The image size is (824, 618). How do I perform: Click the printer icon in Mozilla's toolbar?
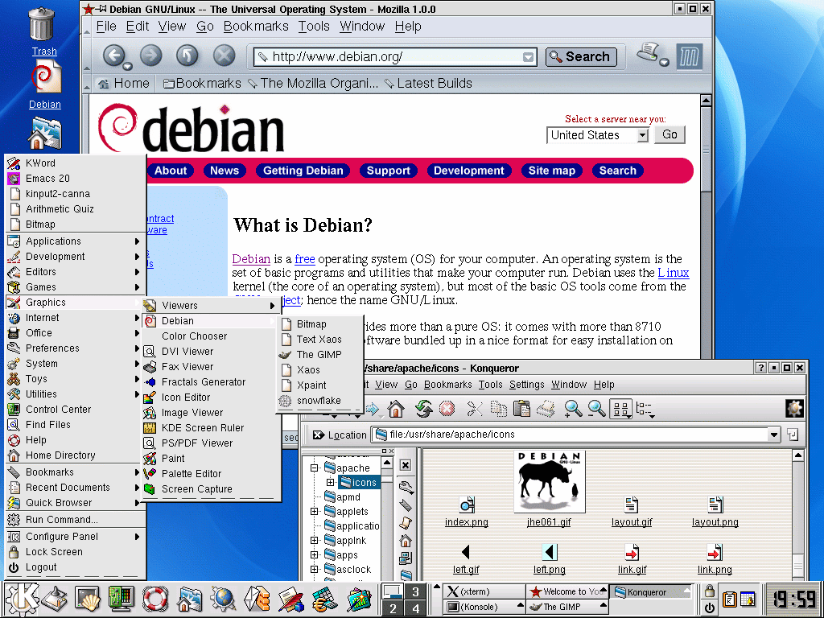coord(649,53)
